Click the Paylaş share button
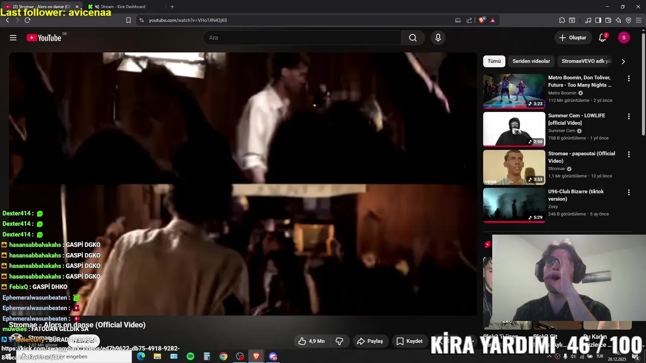This screenshot has width=646, height=363. (x=370, y=341)
